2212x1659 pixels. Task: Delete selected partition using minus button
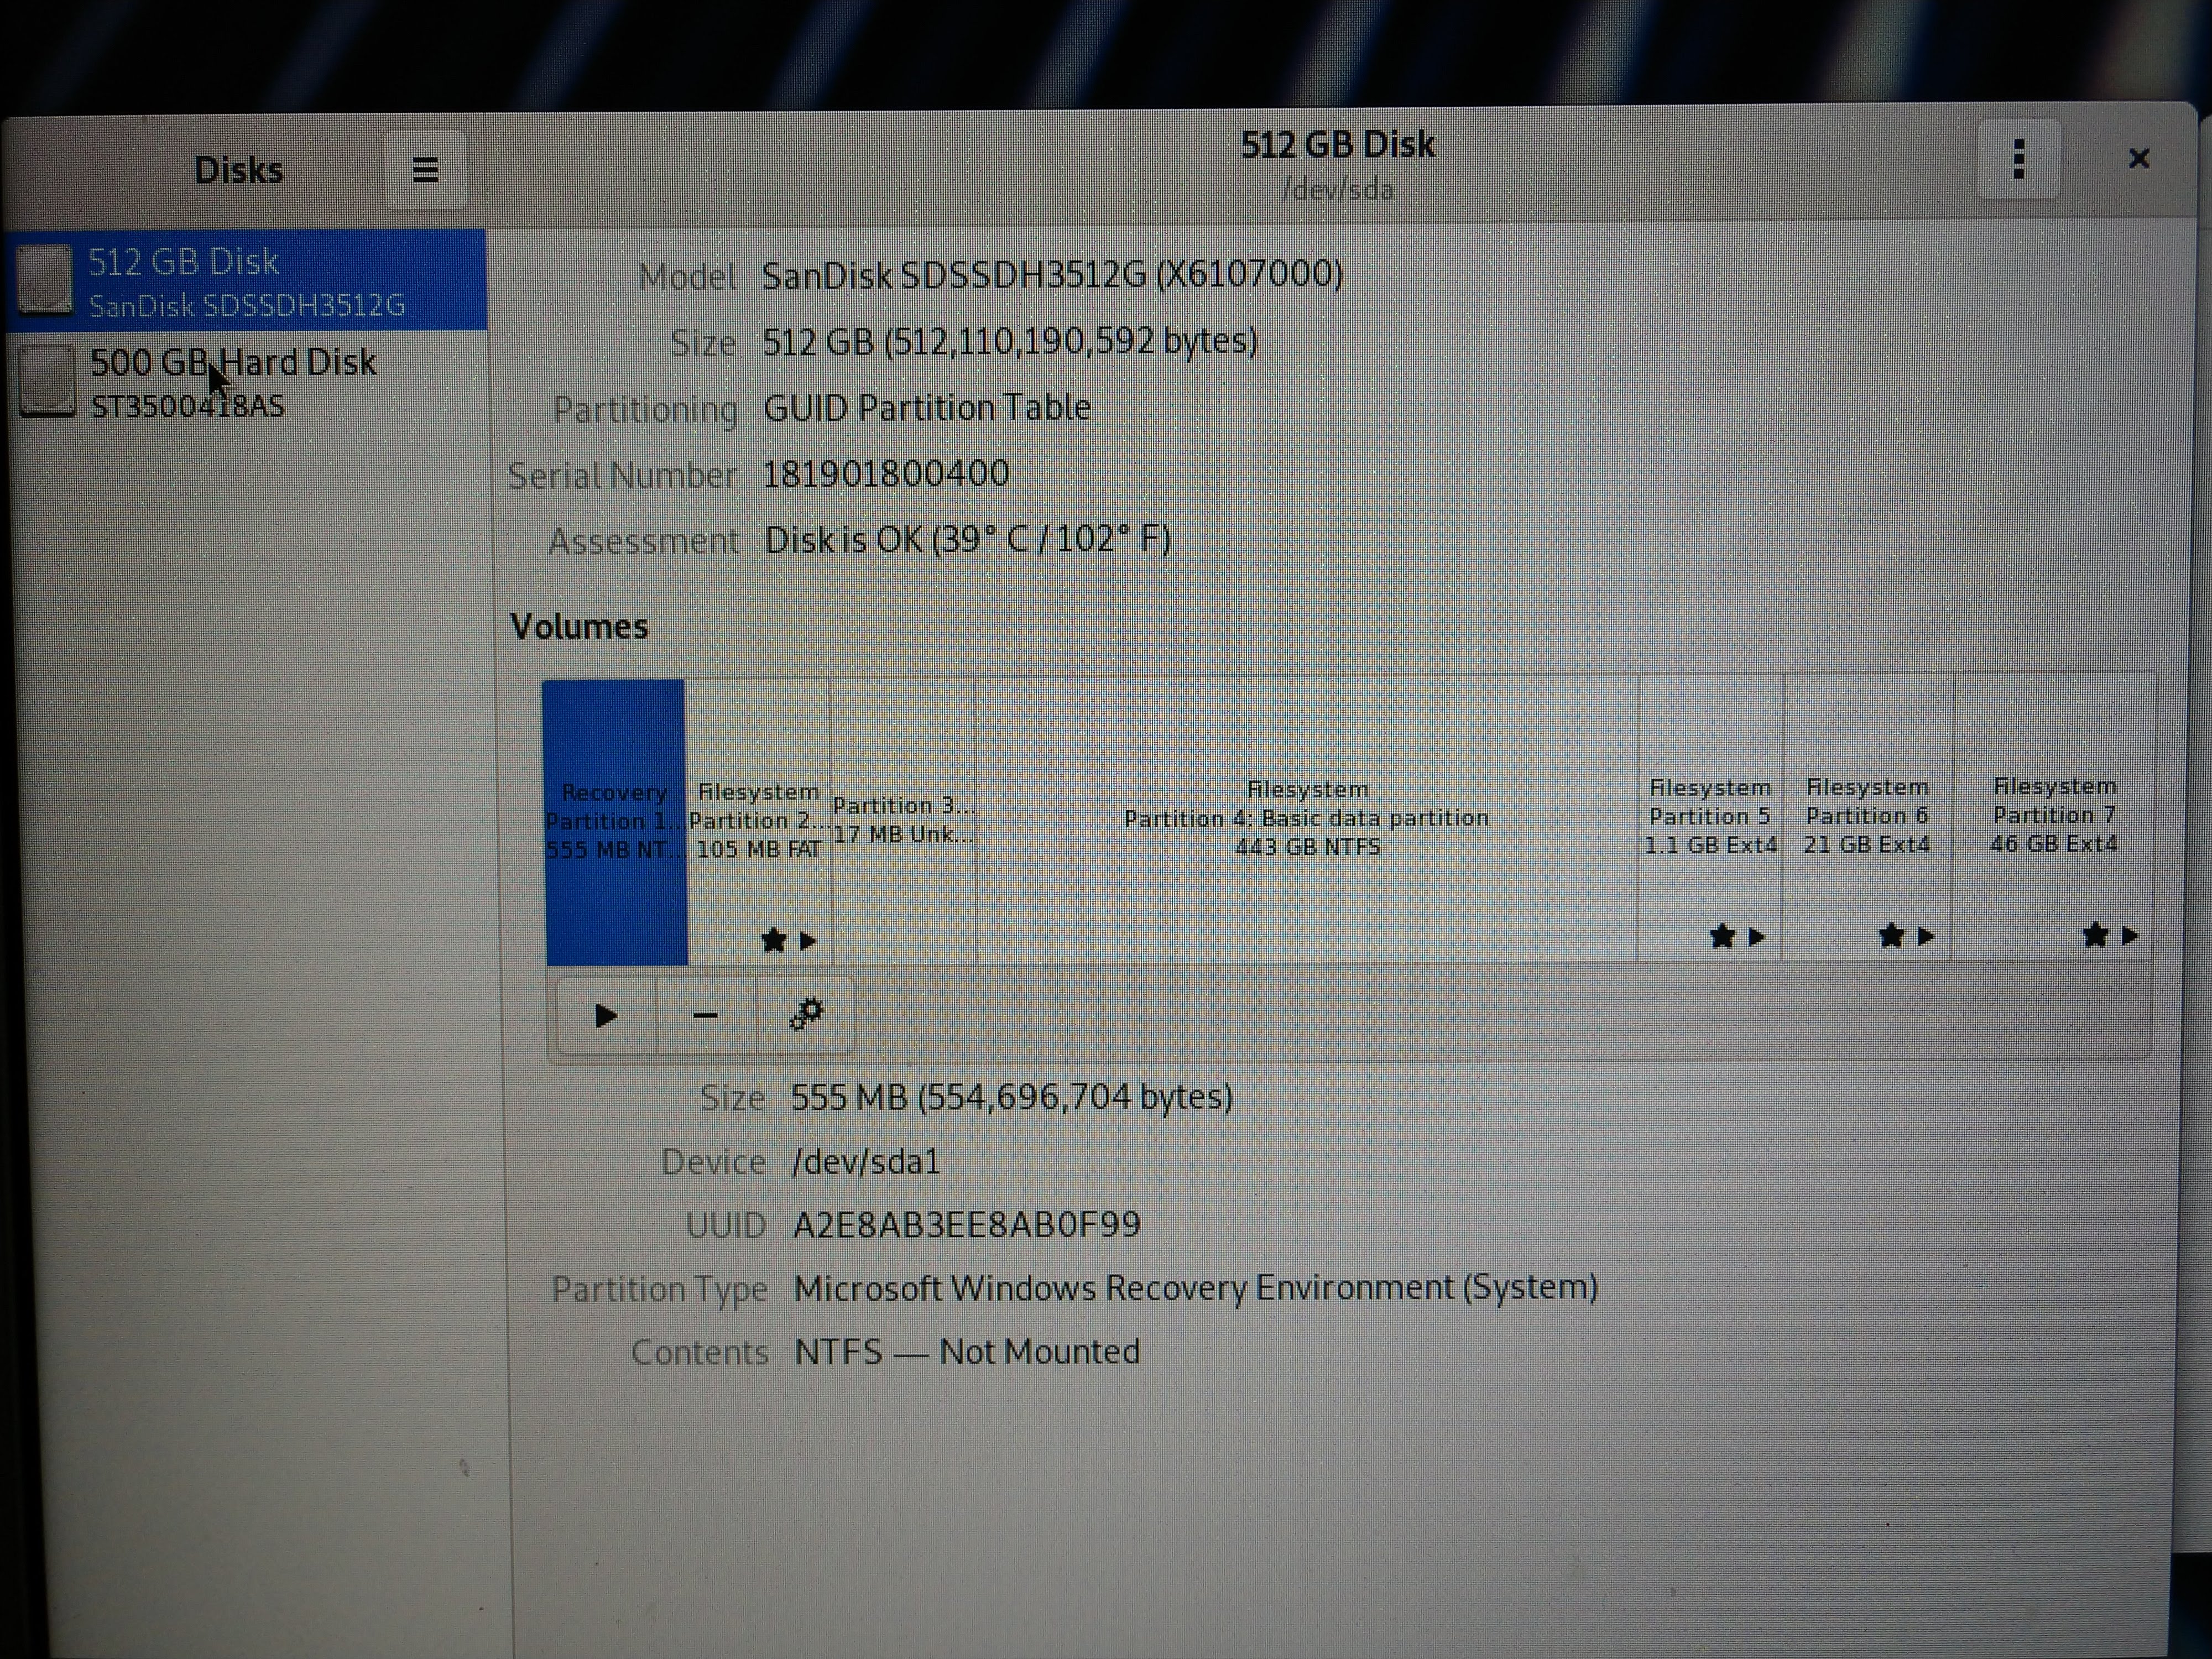click(x=705, y=1016)
